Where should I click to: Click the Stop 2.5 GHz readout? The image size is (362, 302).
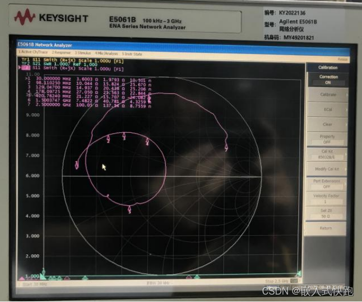click(x=277, y=281)
